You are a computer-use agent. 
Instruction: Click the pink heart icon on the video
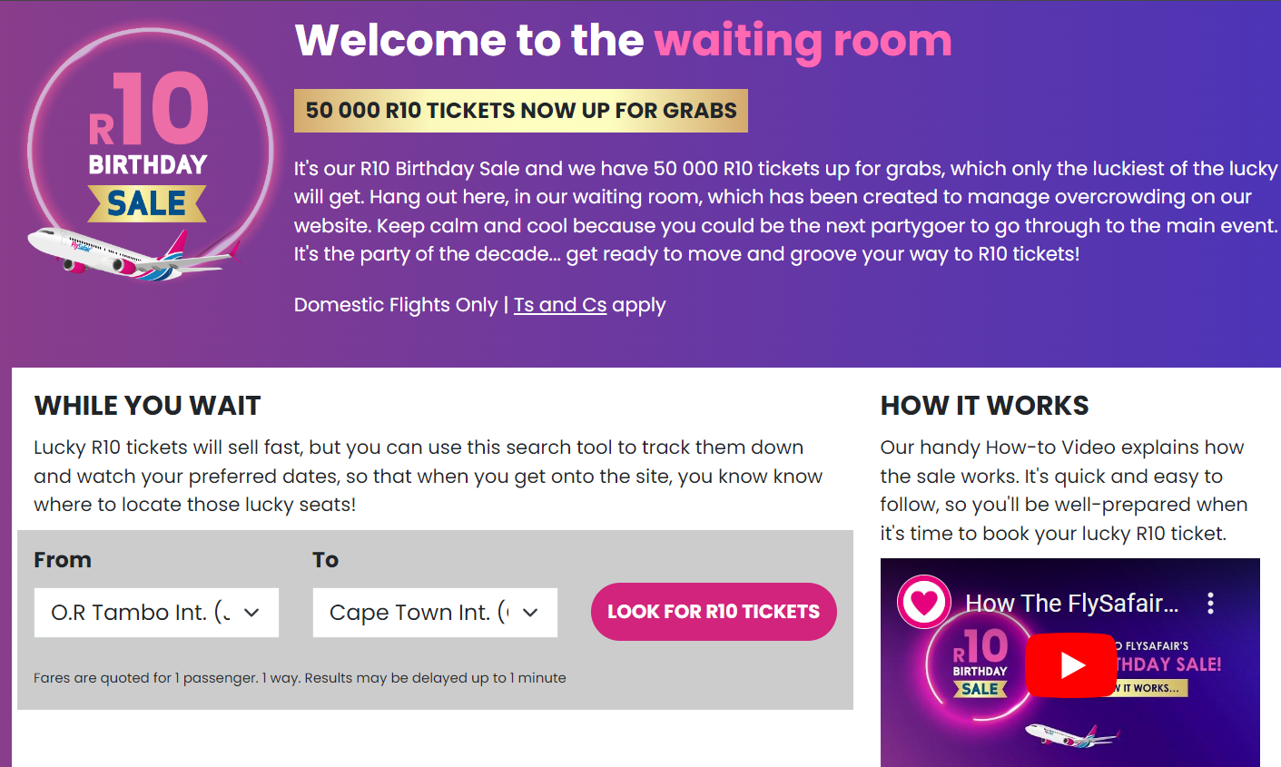click(x=923, y=602)
